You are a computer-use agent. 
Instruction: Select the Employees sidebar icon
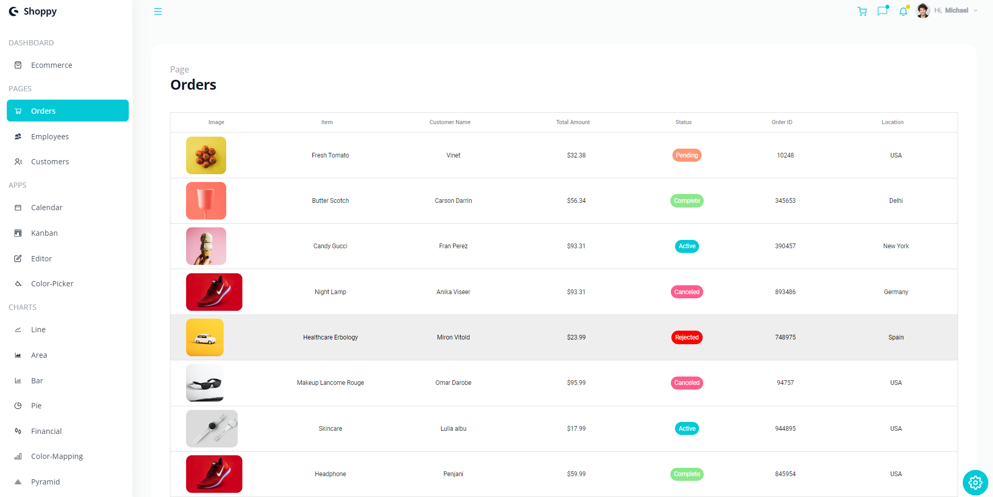18,136
